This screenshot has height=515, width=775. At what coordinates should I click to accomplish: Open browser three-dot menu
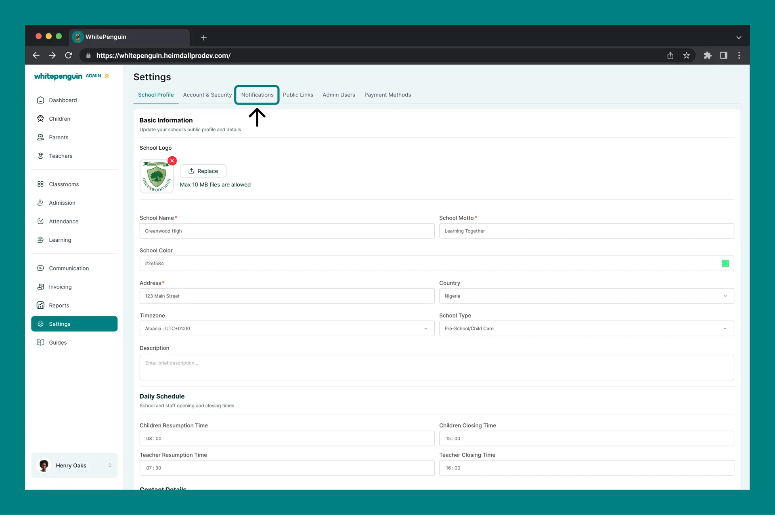point(739,55)
